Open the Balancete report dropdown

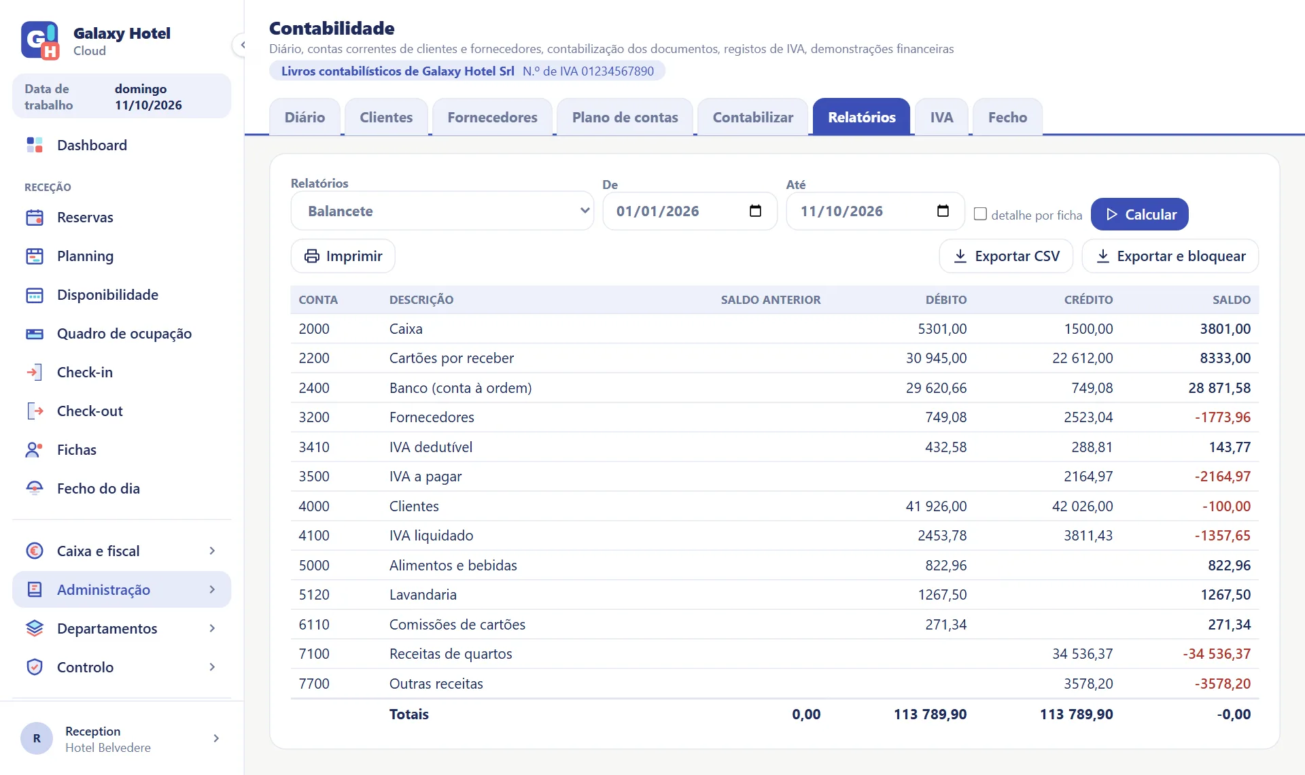coord(442,211)
